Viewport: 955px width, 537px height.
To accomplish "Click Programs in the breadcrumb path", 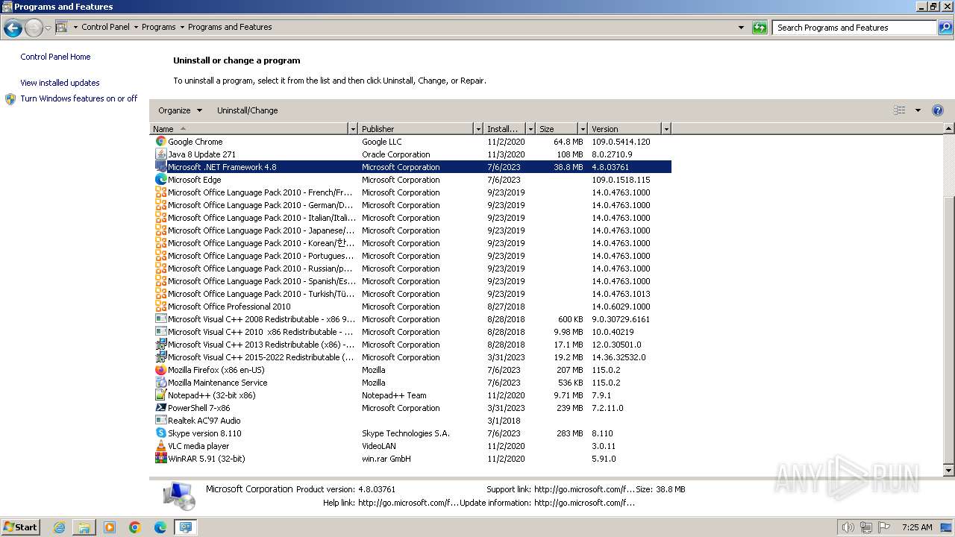I will coord(159,27).
